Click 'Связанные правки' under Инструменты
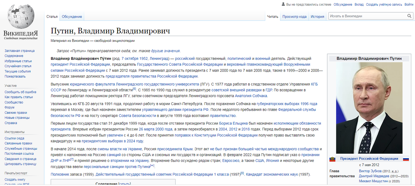Image resolution: width=415 pixels, height=186 pixels. pyautogui.click(x=18, y=144)
